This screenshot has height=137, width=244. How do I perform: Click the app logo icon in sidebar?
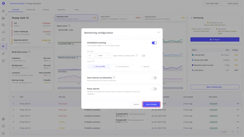click(x=3, y=3)
